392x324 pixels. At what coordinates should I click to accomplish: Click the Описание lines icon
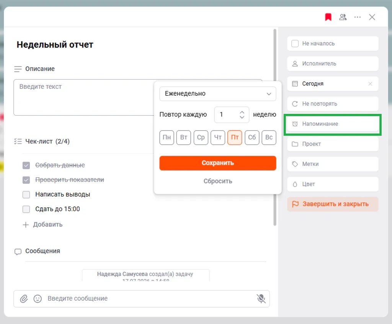pyautogui.click(x=18, y=69)
